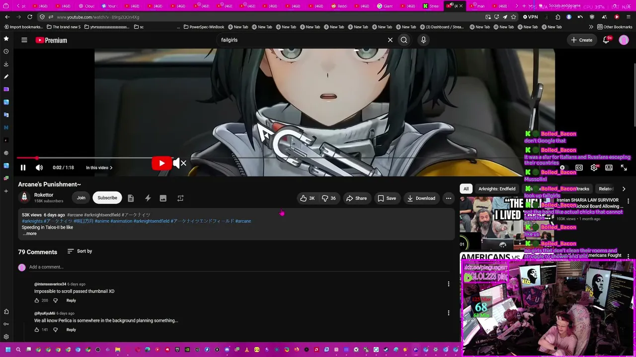Screen dimensions: 636x357
Task: Click the loop icon beside Subscribe
Action: click(x=180, y=198)
